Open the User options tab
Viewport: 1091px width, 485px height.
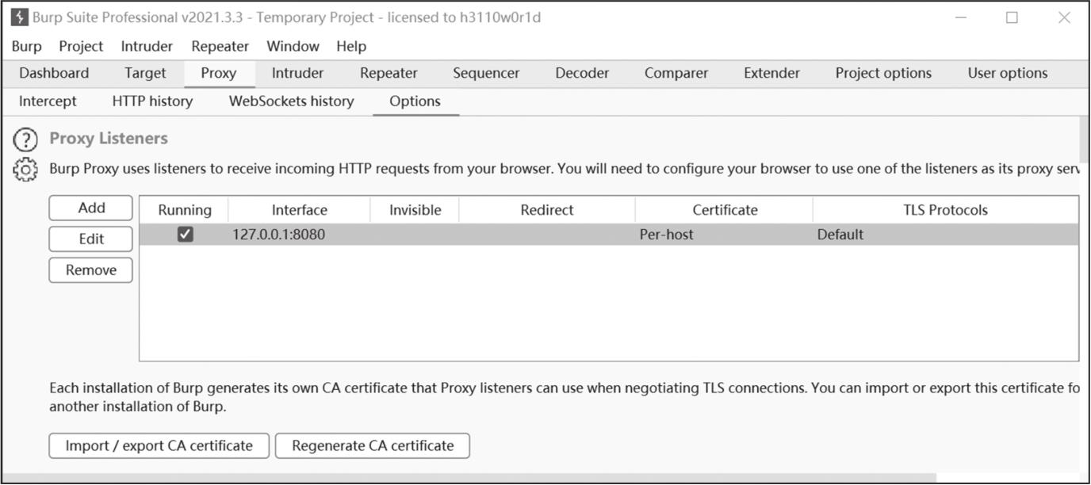coord(1008,73)
